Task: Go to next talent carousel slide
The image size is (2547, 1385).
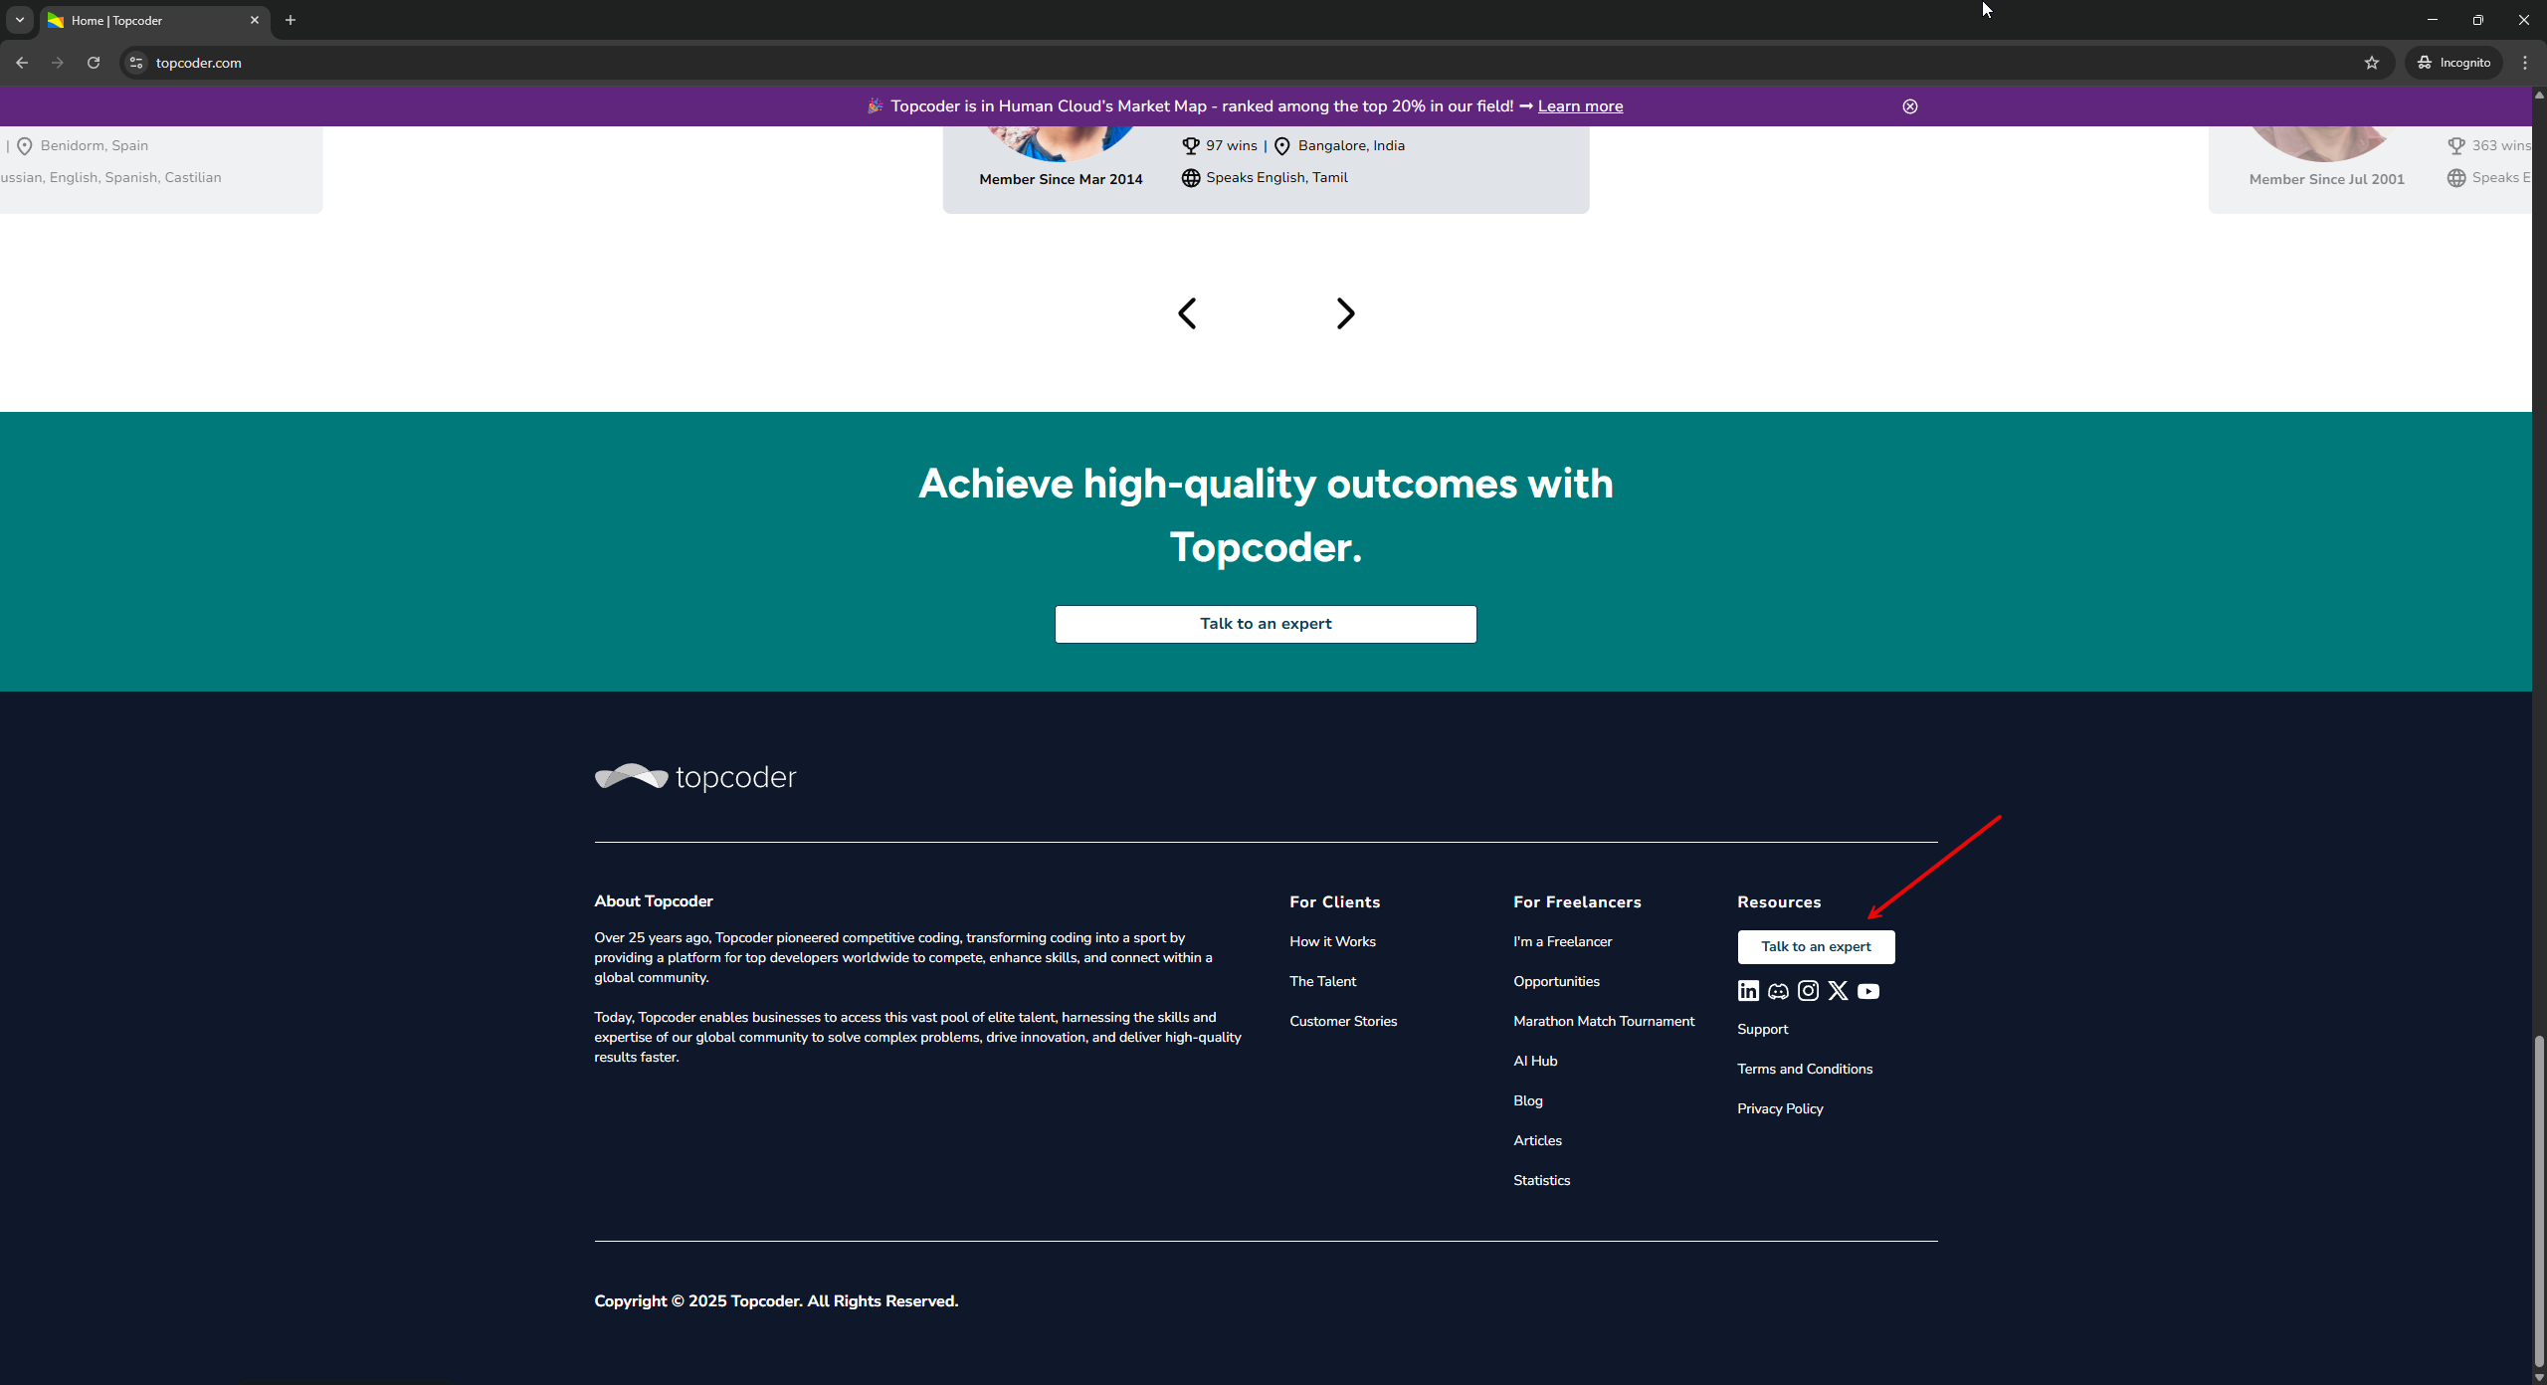Action: tap(1345, 313)
